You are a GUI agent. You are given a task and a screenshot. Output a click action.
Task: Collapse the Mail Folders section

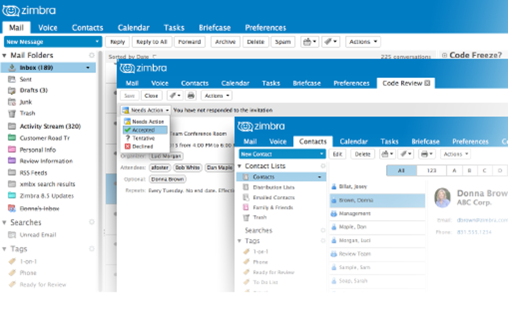point(4,56)
